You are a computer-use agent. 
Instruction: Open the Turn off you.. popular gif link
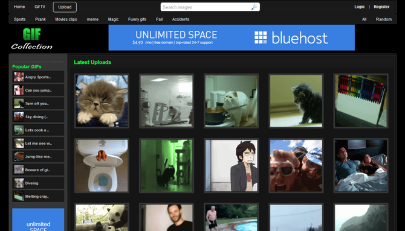(37, 104)
